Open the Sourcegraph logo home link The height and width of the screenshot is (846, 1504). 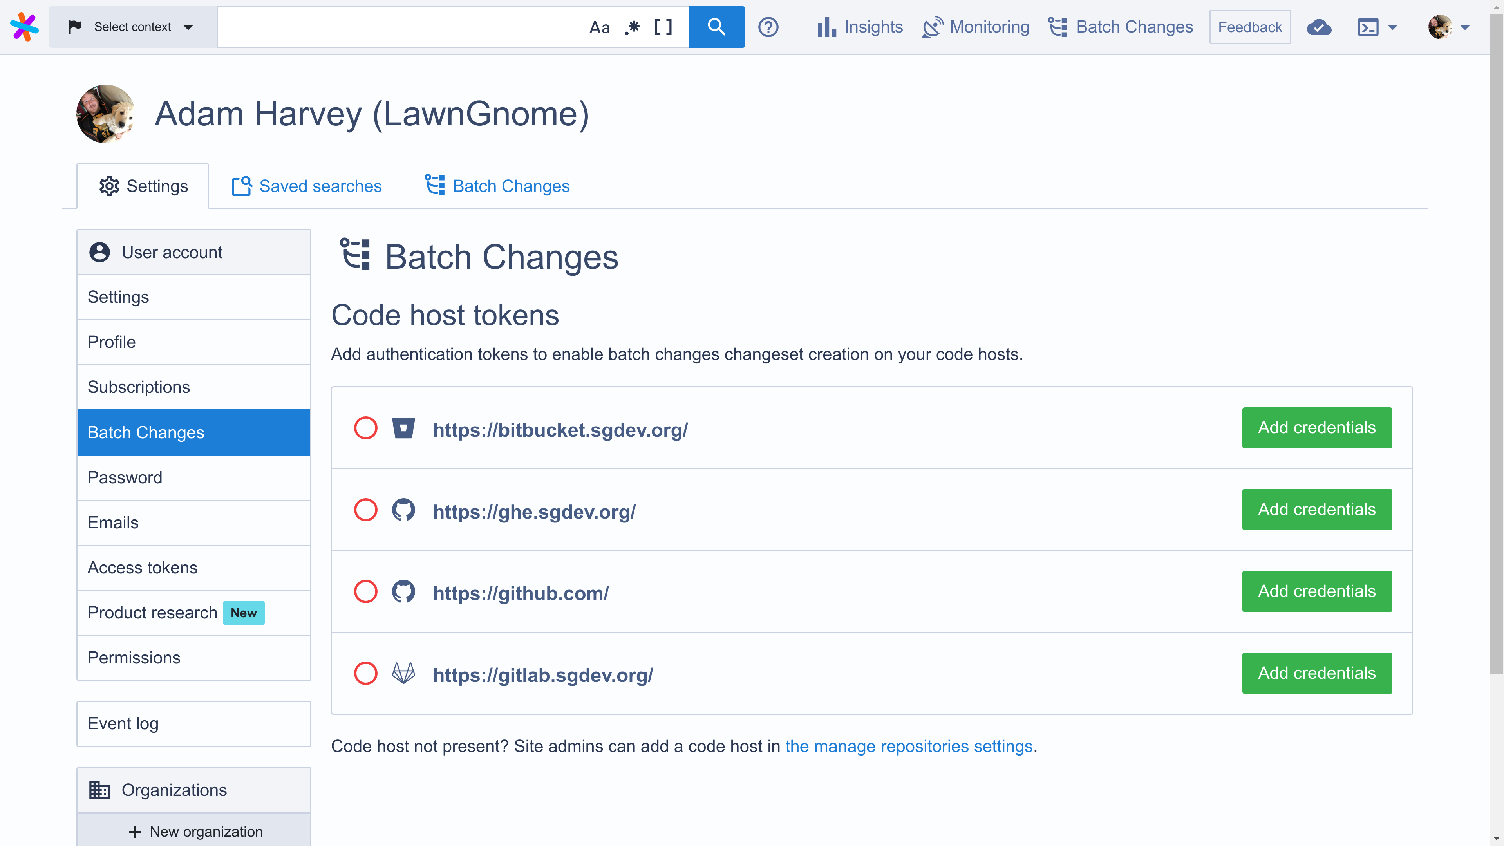coord(24,27)
